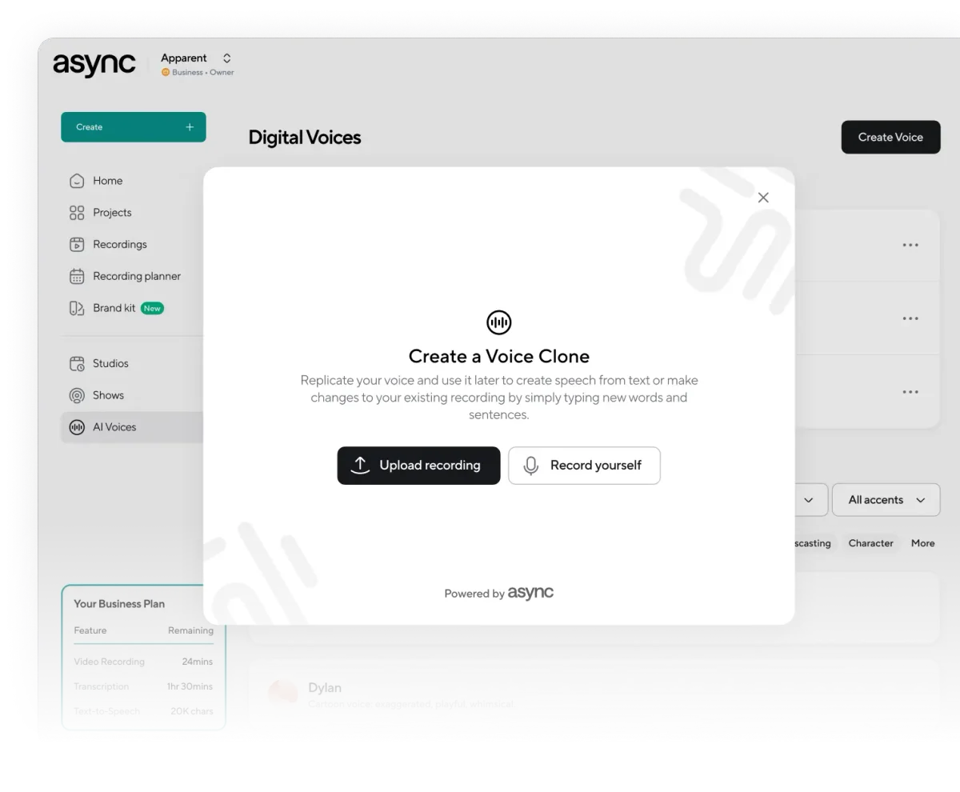Select the AI Voices waveform icon

tap(77, 426)
